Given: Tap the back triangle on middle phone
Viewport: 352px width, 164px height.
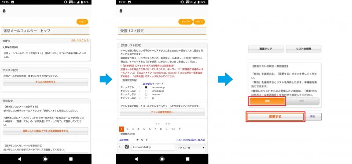Looking at the screenshot, I should click(x=136, y=159).
